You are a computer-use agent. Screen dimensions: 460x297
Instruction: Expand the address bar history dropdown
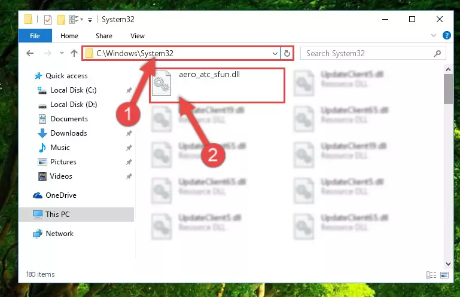click(275, 54)
